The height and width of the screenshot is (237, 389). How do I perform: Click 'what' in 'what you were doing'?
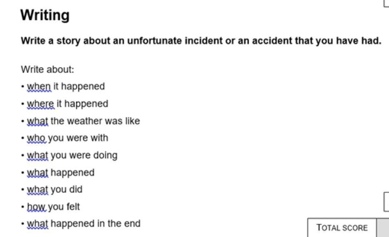pos(37,155)
